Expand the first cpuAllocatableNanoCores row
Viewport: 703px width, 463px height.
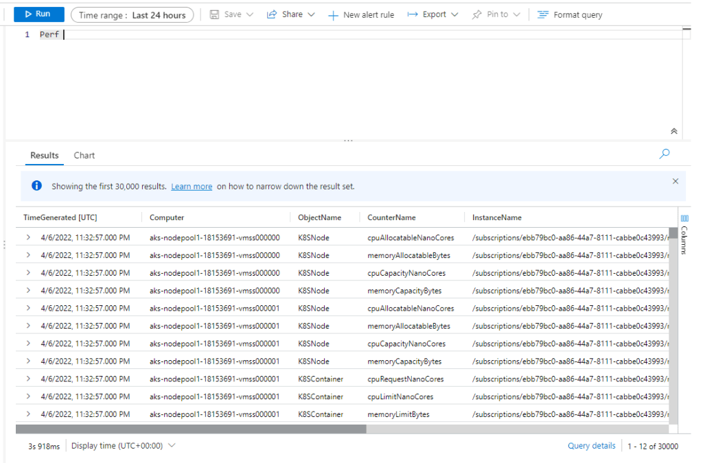click(x=28, y=237)
